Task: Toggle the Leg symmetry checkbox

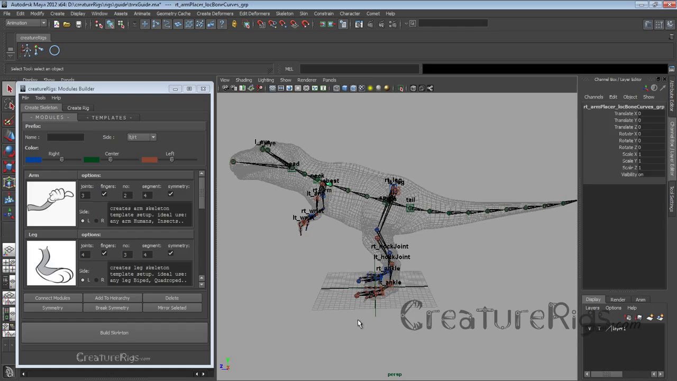Action: point(170,253)
